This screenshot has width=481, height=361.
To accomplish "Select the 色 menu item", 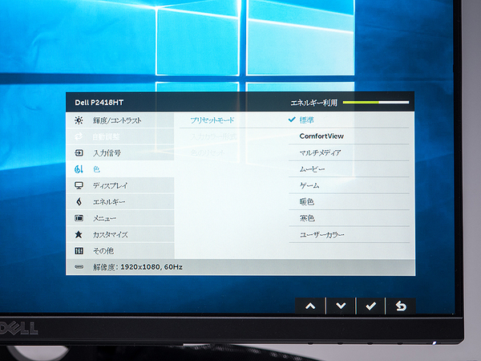I will click(120, 169).
